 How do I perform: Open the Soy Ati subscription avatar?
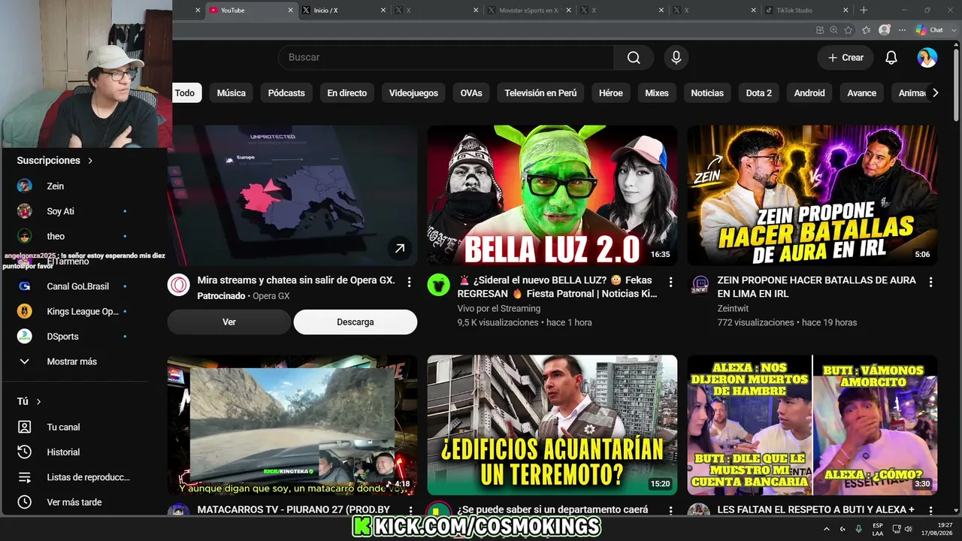[x=25, y=211]
